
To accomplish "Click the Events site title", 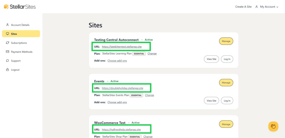I will tap(99, 81).
